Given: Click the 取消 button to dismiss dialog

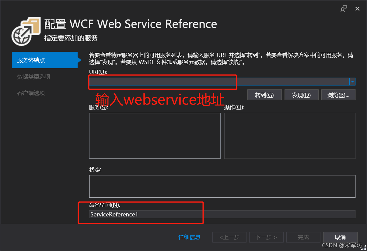Looking at the screenshot, I should (340, 237).
